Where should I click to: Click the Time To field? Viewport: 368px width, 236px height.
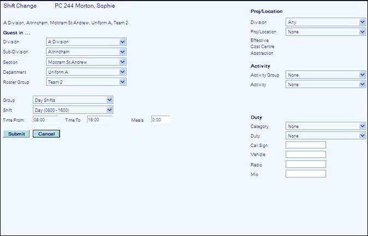[x=99, y=120]
